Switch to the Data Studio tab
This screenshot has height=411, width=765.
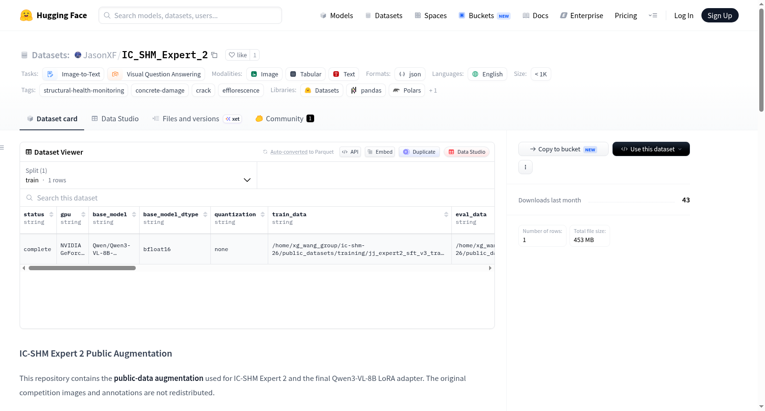click(115, 119)
